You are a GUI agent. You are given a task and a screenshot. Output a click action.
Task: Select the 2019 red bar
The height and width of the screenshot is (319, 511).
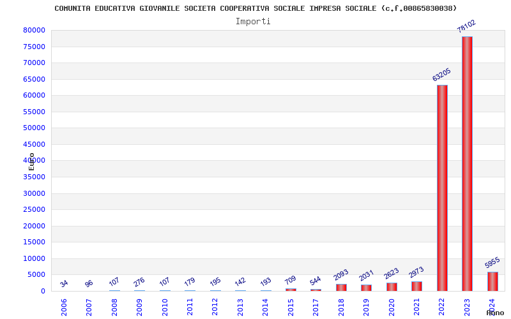(x=366, y=288)
